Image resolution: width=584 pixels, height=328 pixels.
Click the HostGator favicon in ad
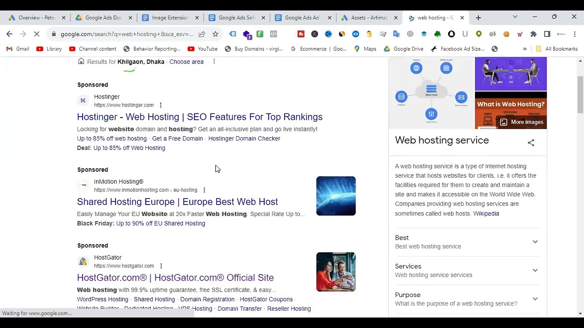83,261
